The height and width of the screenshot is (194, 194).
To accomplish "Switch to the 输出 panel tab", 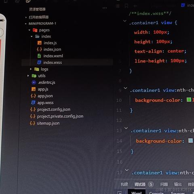I will pos(178,184).
